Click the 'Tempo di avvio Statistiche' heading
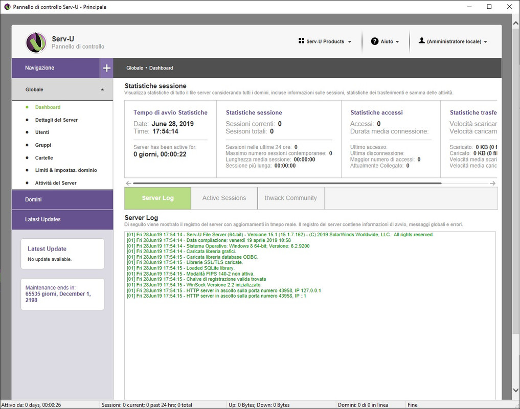The height and width of the screenshot is (409, 520). pos(170,113)
